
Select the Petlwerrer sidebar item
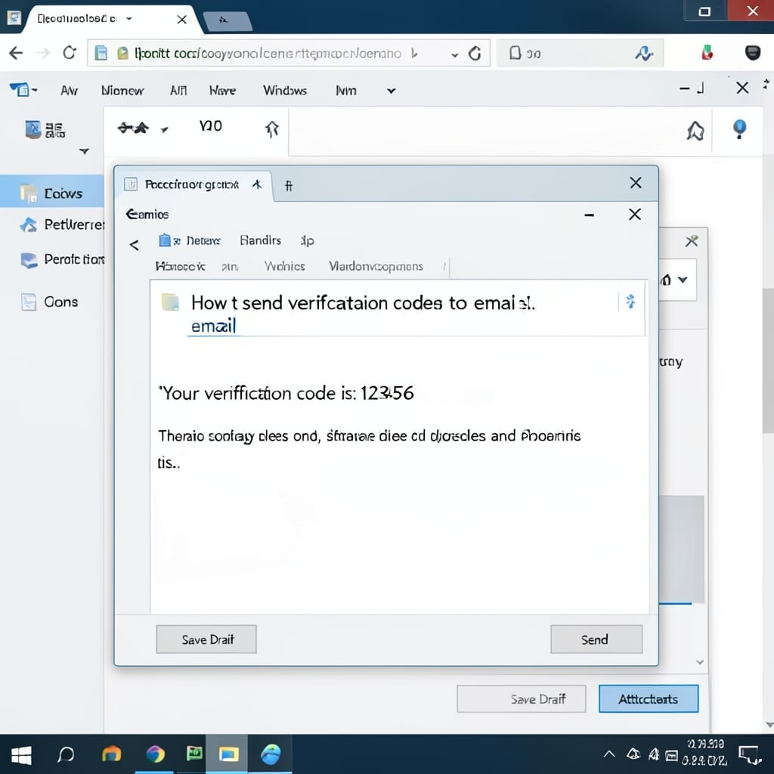coord(62,224)
